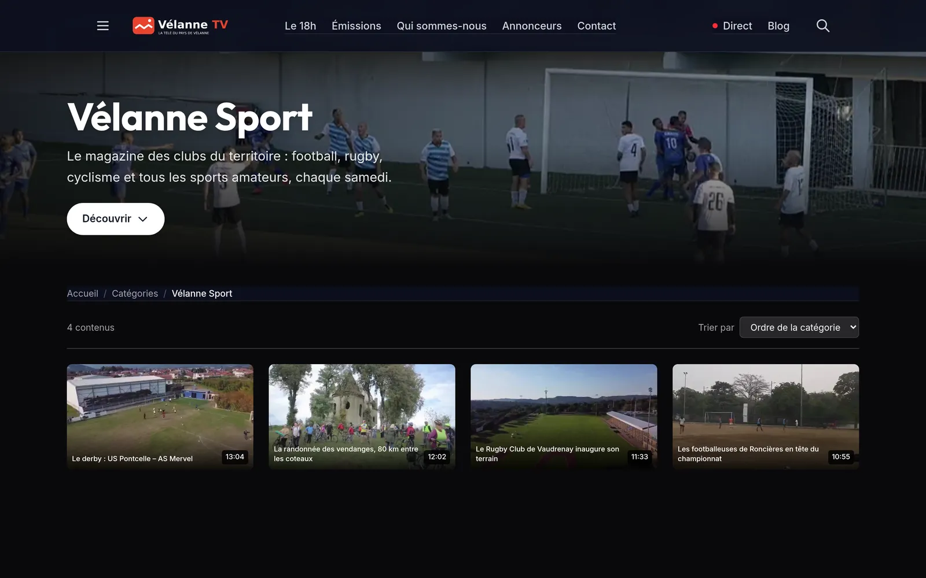The height and width of the screenshot is (578, 926).
Task: Watch the Direct live stream
Action: pyautogui.click(x=732, y=26)
